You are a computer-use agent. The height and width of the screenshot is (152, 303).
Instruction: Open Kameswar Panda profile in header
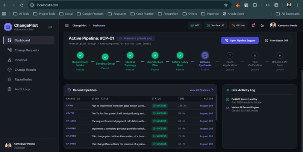(283, 26)
